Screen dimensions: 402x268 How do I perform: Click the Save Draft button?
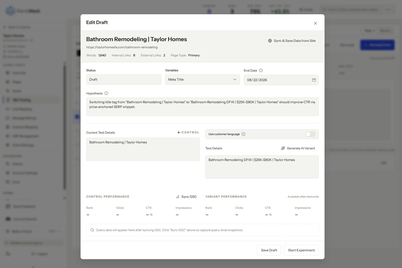point(269,250)
